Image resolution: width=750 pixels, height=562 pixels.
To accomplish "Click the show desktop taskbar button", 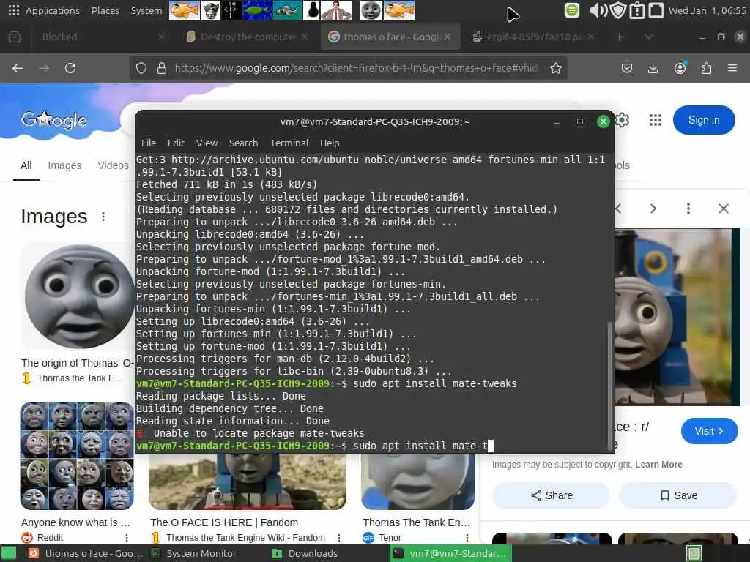I will tap(9, 553).
